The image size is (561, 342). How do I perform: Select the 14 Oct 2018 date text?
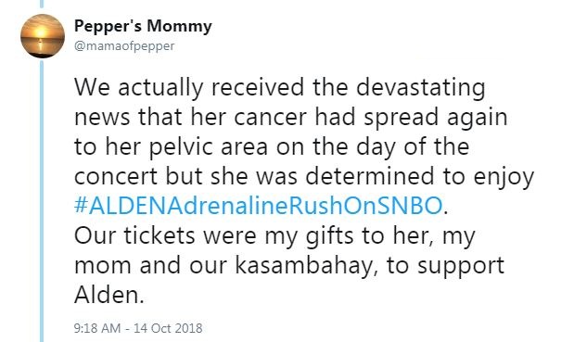(x=168, y=328)
